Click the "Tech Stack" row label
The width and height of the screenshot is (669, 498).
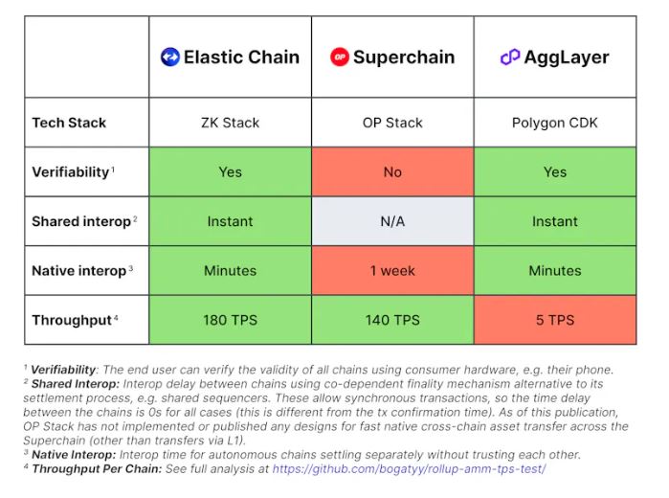(x=69, y=123)
